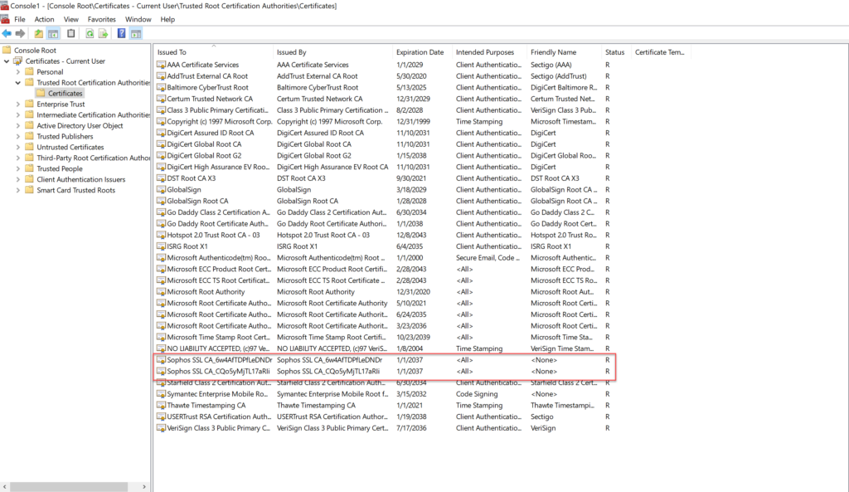Expand the Personal store arrow
The width and height of the screenshot is (849, 492).
click(18, 72)
